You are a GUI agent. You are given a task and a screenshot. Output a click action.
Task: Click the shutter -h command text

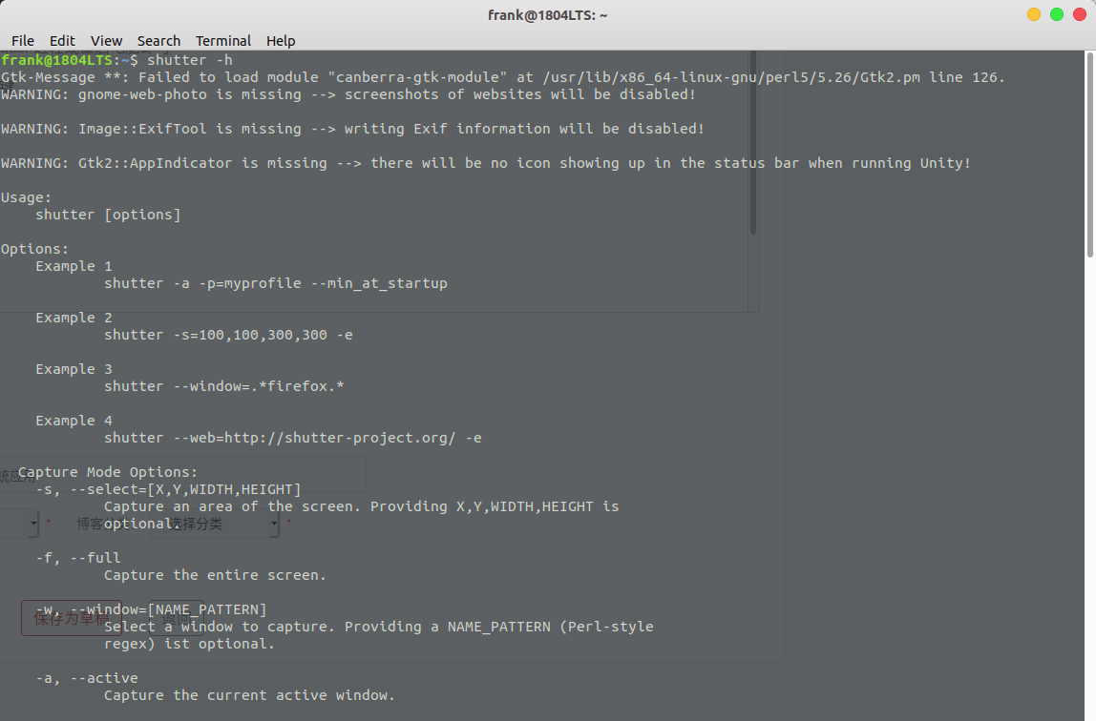(190, 59)
